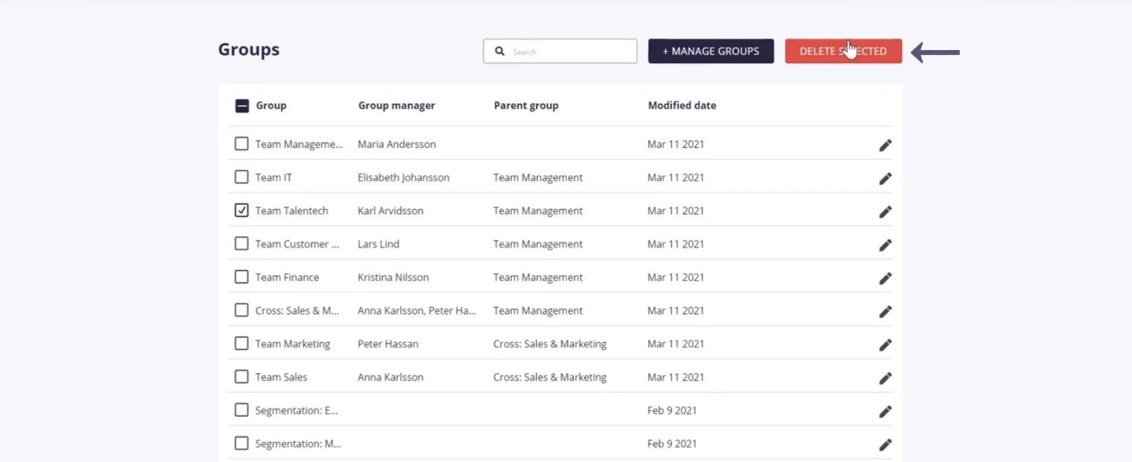Screen dimensions: 1132x462
Task: Click the Team Marketing group name
Action: [x=292, y=343]
